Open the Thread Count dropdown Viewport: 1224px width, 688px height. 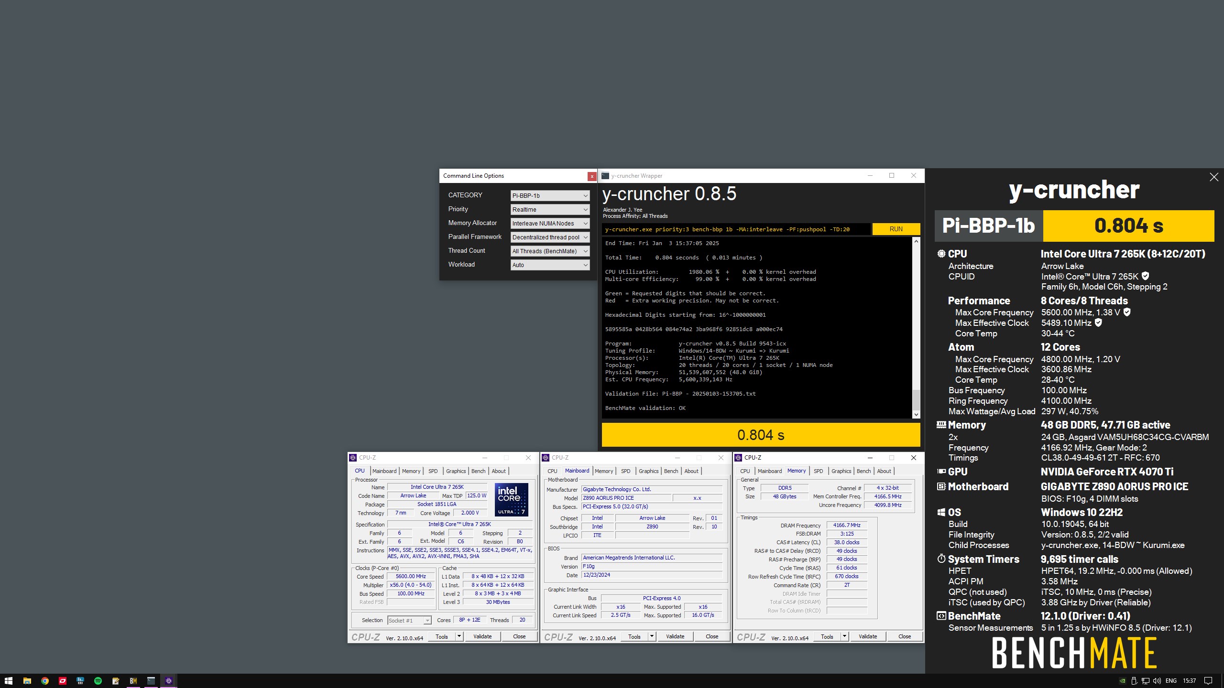[550, 251]
